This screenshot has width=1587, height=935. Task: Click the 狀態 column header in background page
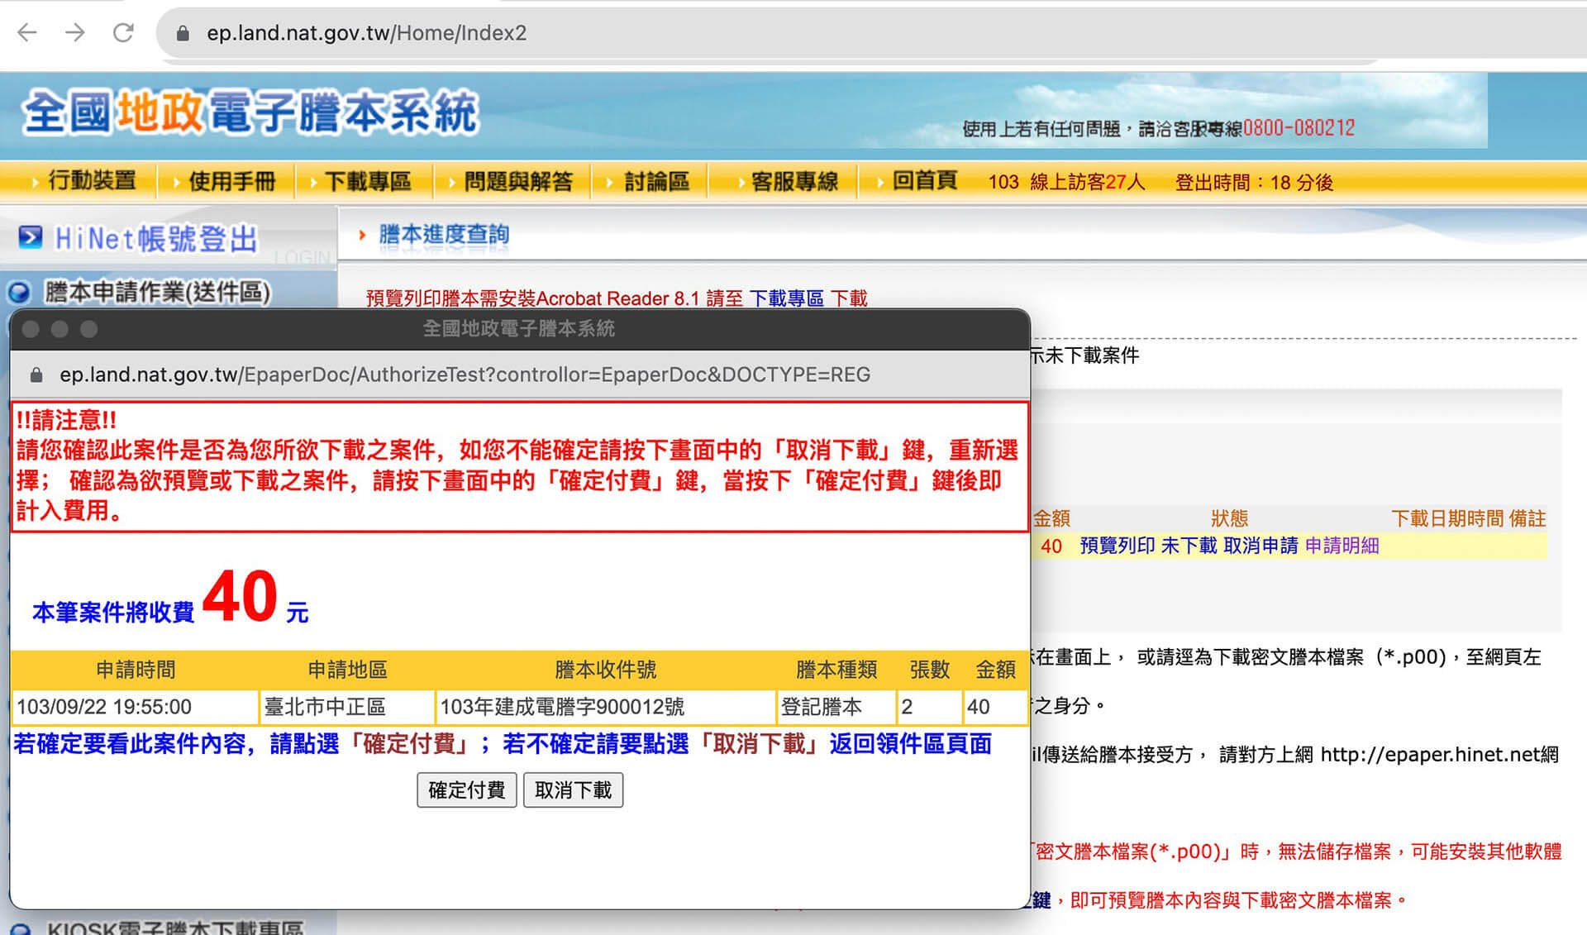coord(1229,518)
